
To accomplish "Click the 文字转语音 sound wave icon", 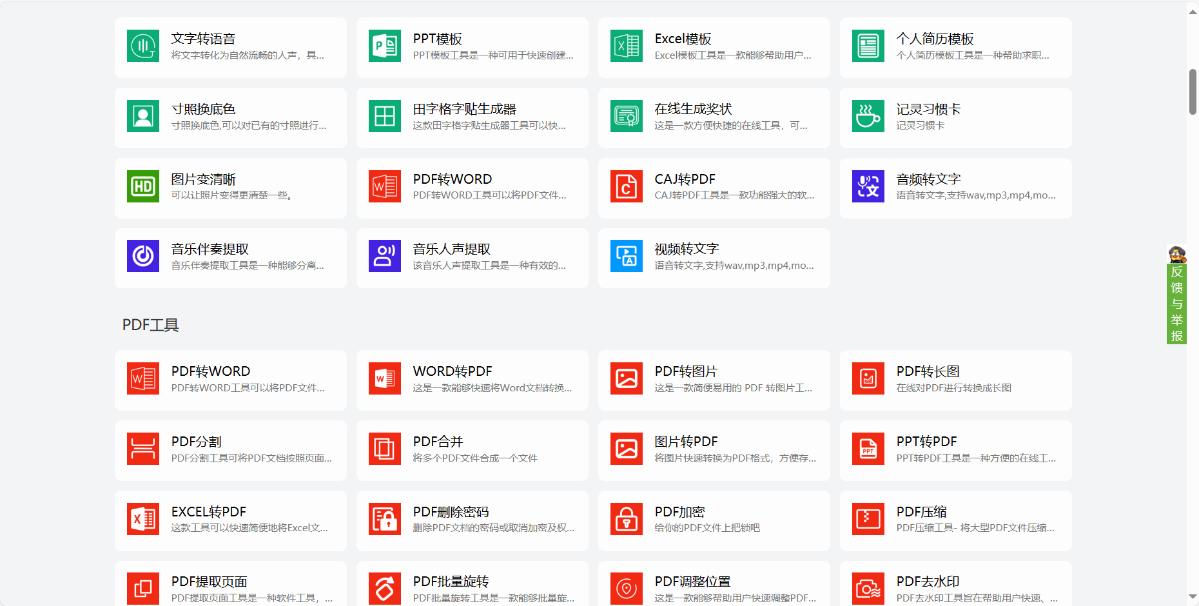I will coord(142,46).
